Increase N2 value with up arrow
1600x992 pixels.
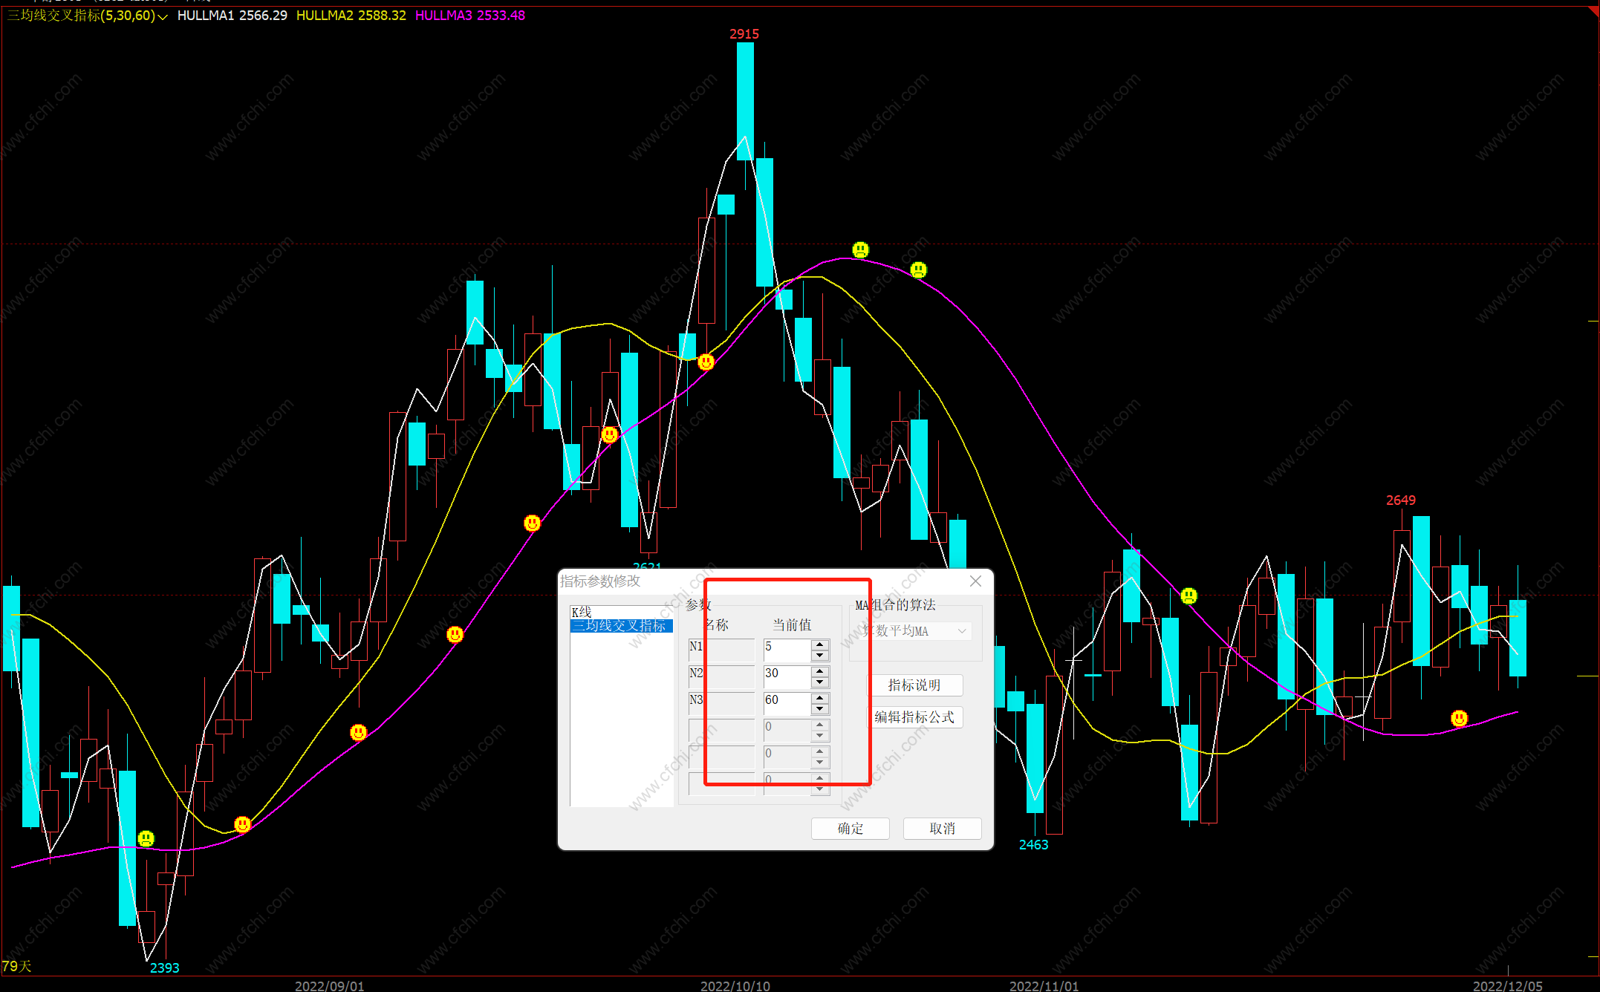pyautogui.click(x=820, y=671)
